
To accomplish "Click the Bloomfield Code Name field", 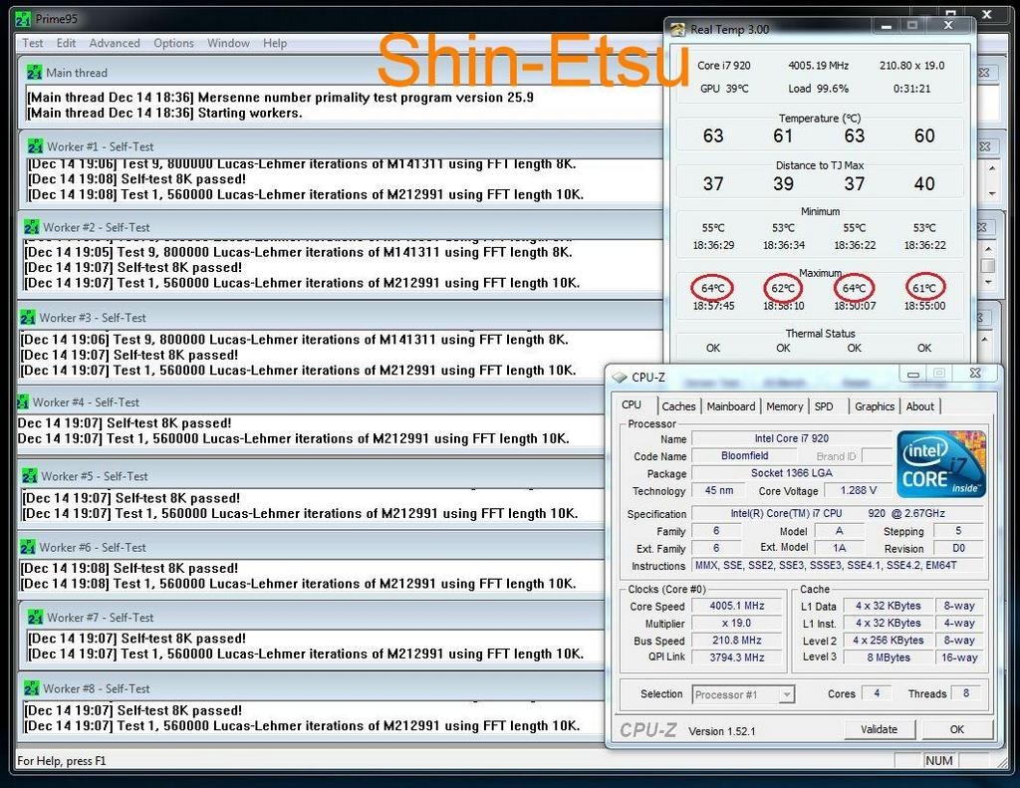I will coord(745,455).
